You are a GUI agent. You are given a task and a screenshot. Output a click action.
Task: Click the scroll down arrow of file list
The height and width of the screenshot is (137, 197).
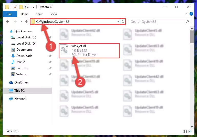(192, 127)
